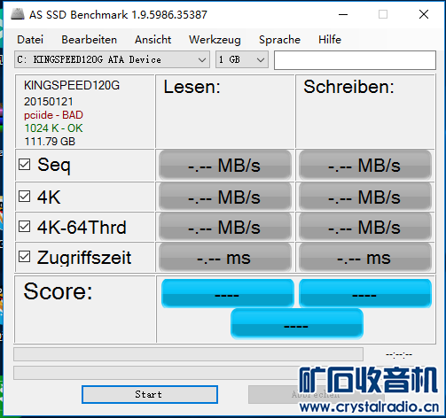Open the Werkzeug menu
Image resolution: width=446 pixels, height=418 pixels.
tap(215, 40)
